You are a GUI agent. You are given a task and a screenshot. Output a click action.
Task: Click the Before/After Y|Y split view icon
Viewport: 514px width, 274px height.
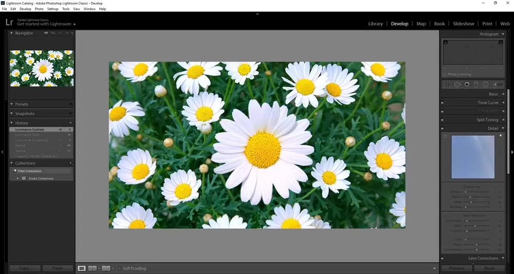coord(106,268)
